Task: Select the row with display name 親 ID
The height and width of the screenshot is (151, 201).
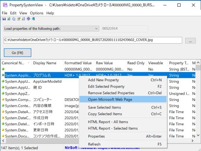Action: [41, 87]
